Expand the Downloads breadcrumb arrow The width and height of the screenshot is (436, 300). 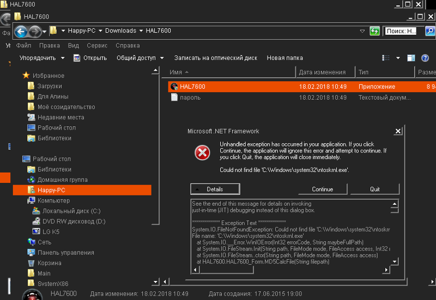(x=100, y=30)
